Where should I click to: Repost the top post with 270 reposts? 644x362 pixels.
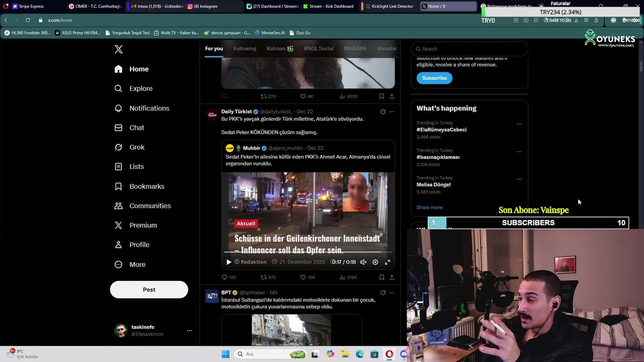[x=268, y=96]
